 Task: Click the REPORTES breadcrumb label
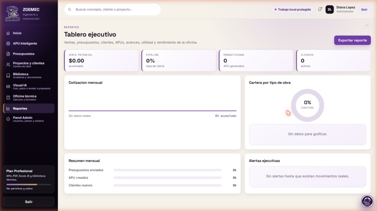72,27
